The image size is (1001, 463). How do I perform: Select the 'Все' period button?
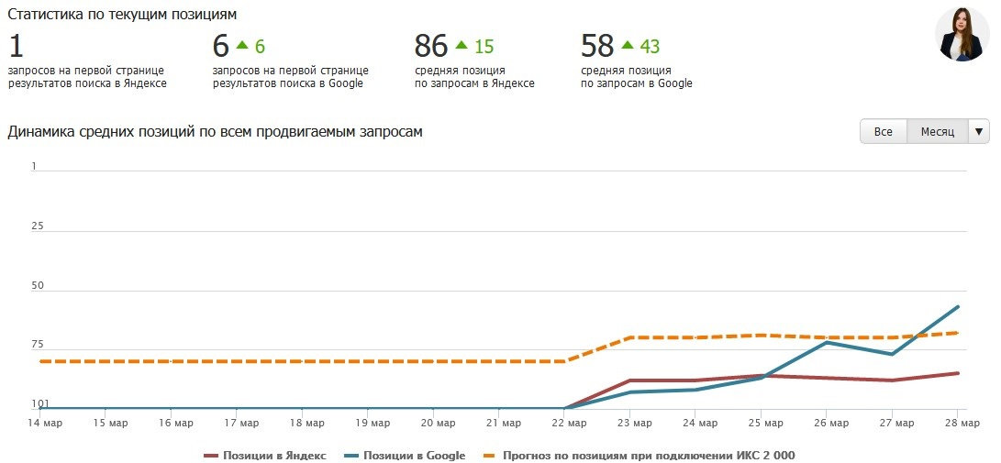pos(883,132)
